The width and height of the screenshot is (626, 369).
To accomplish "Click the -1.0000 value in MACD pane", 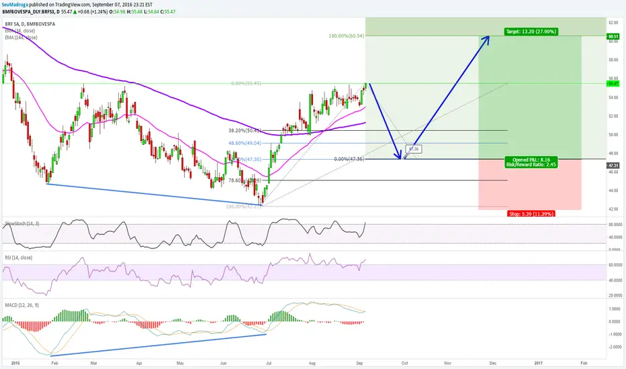I will click(x=615, y=334).
